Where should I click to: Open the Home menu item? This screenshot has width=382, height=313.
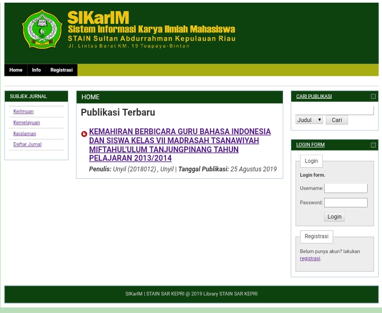click(16, 70)
